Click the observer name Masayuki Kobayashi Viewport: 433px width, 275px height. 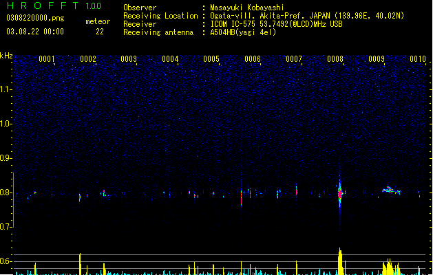point(247,8)
